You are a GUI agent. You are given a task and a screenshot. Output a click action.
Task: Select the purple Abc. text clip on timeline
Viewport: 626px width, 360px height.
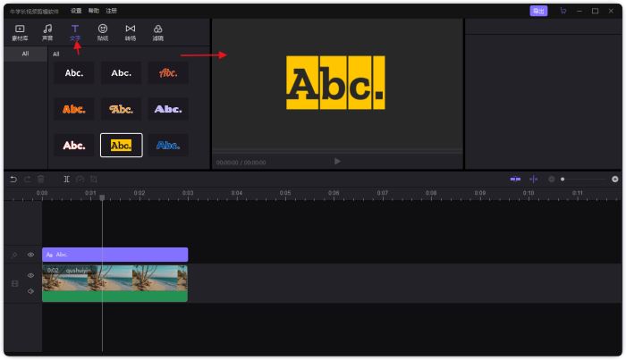(114, 255)
